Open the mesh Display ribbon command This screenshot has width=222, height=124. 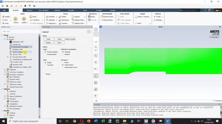pyautogui.click(x=7, y=17)
